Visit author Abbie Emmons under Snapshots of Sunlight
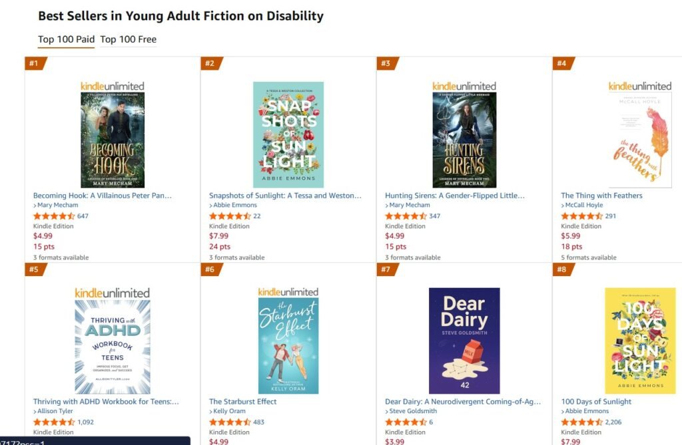 tap(234, 206)
